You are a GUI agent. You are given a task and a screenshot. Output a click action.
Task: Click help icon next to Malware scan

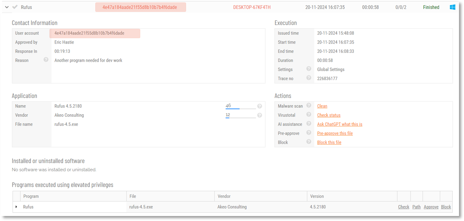pos(309,105)
